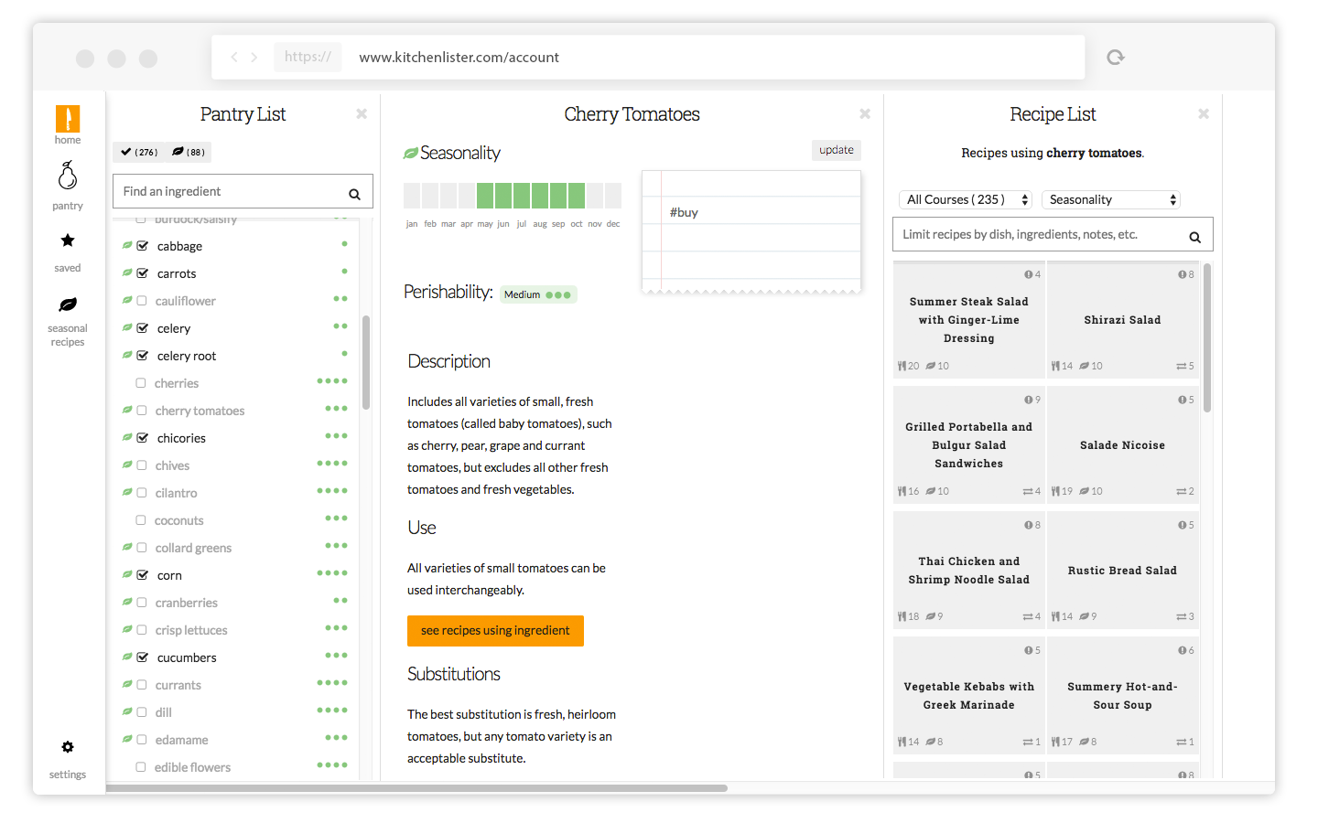This screenshot has height=823, width=1318.
Task: Click the browser reload icon
Action: coord(1115,57)
